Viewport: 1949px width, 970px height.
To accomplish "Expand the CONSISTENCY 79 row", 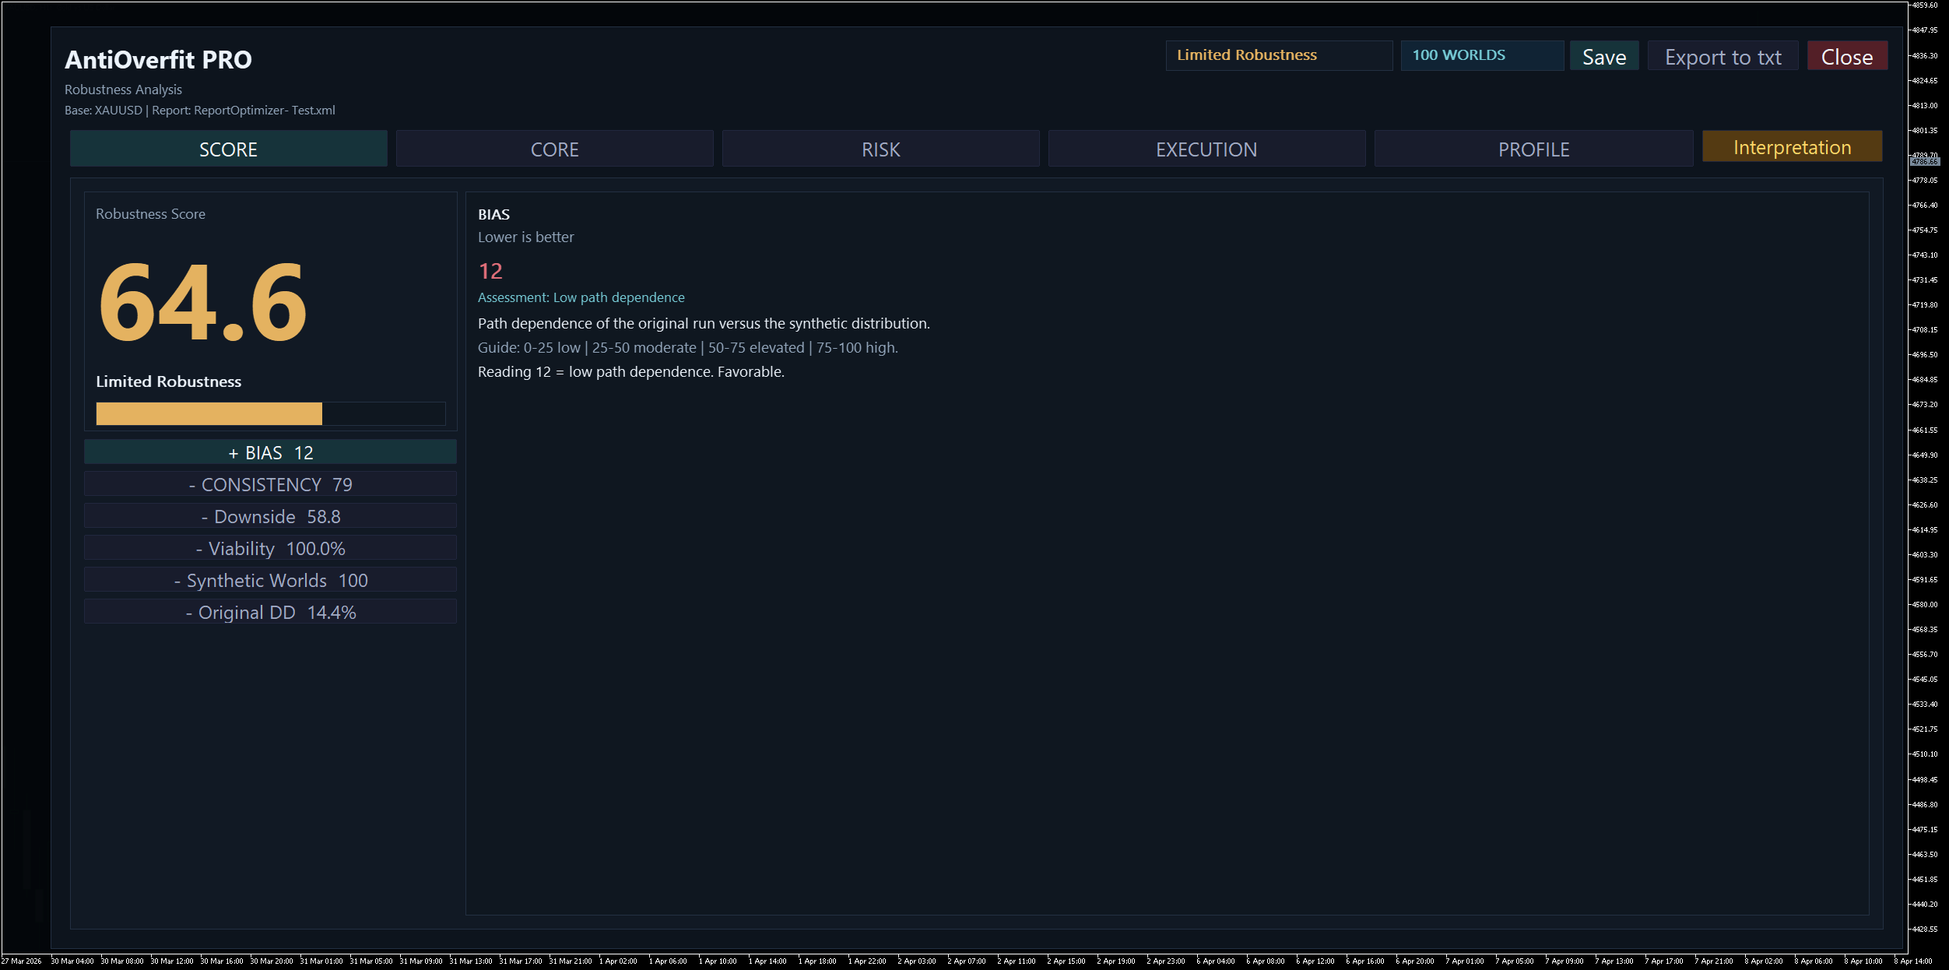I will pos(270,484).
